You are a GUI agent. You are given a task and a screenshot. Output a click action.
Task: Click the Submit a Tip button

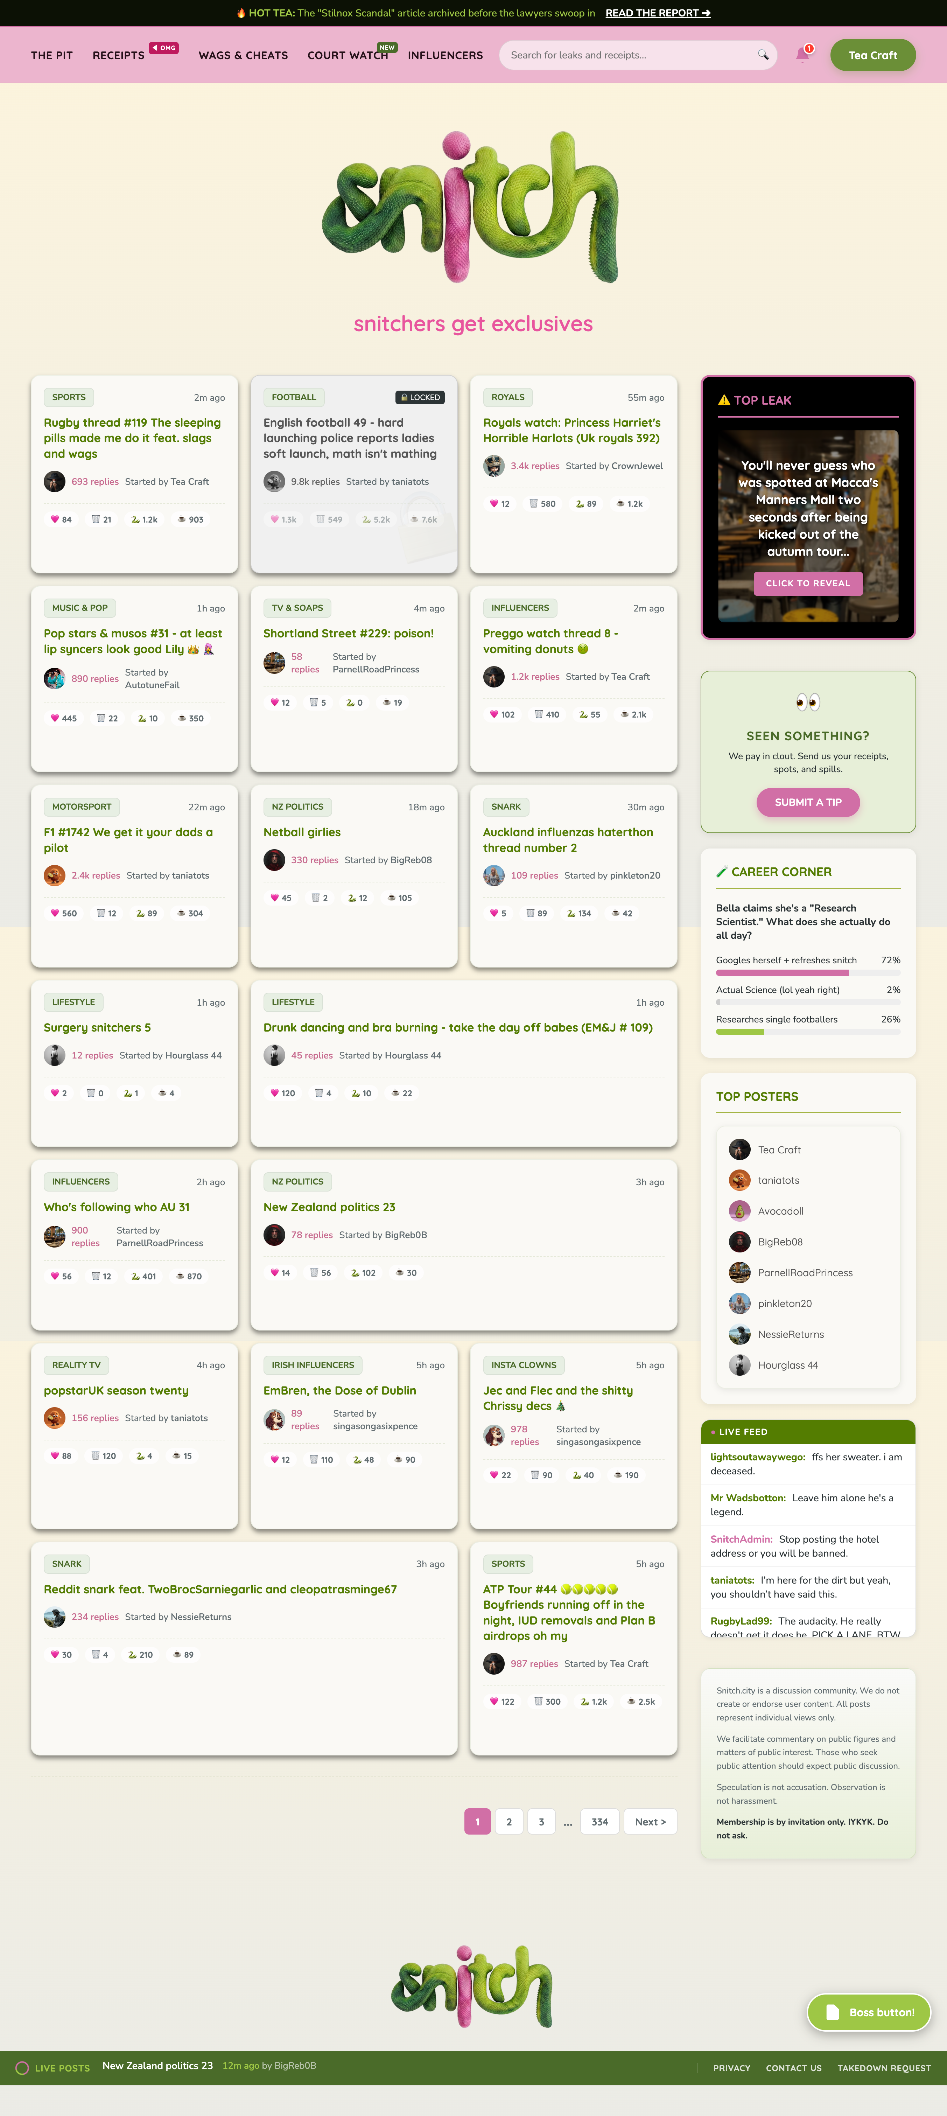point(808,802)
